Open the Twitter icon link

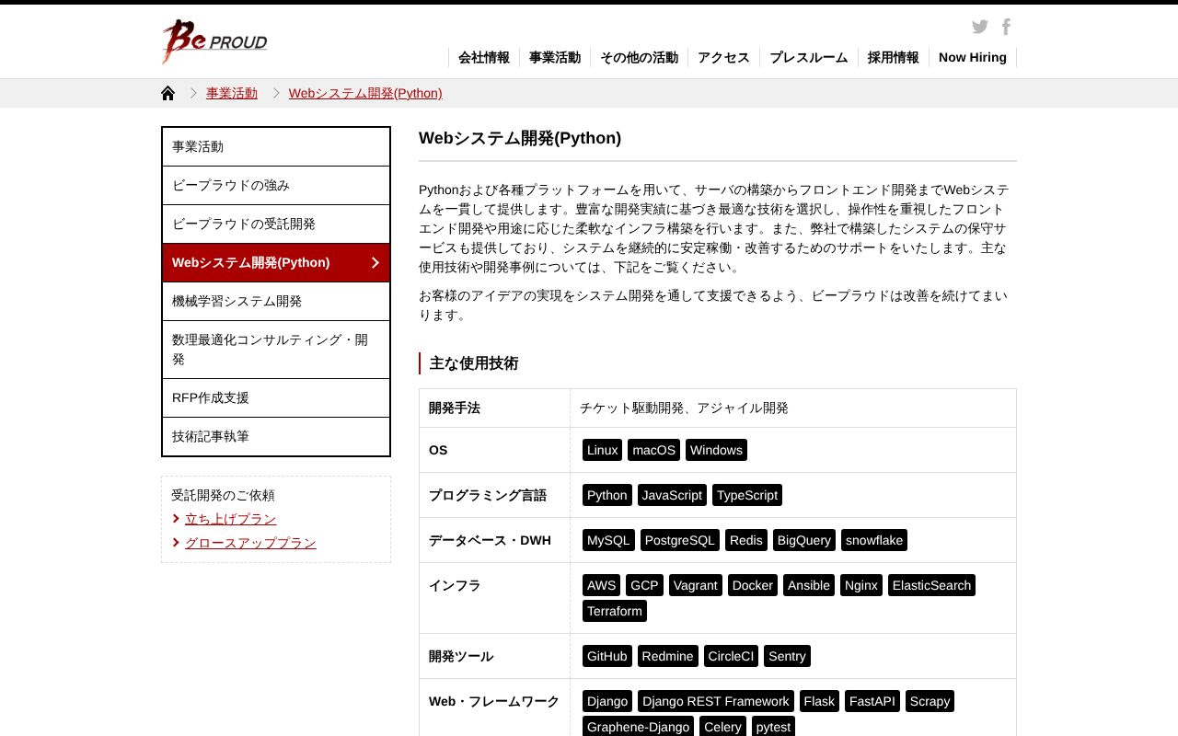pyautogui.click(x=980, y=27)
